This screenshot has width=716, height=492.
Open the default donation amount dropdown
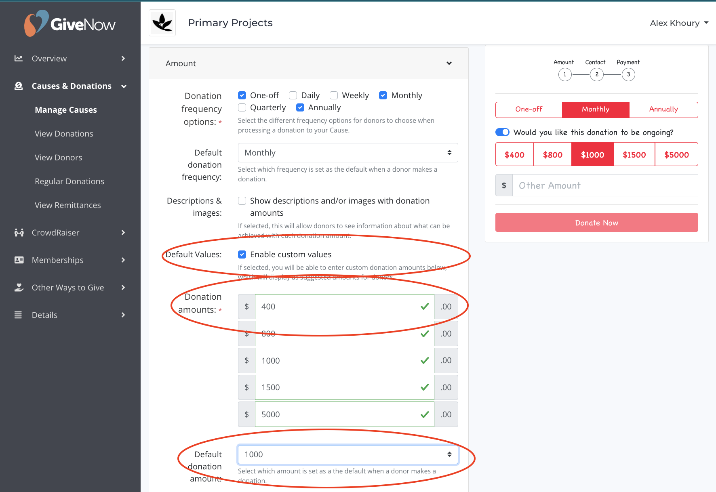(x=347, y=454)
